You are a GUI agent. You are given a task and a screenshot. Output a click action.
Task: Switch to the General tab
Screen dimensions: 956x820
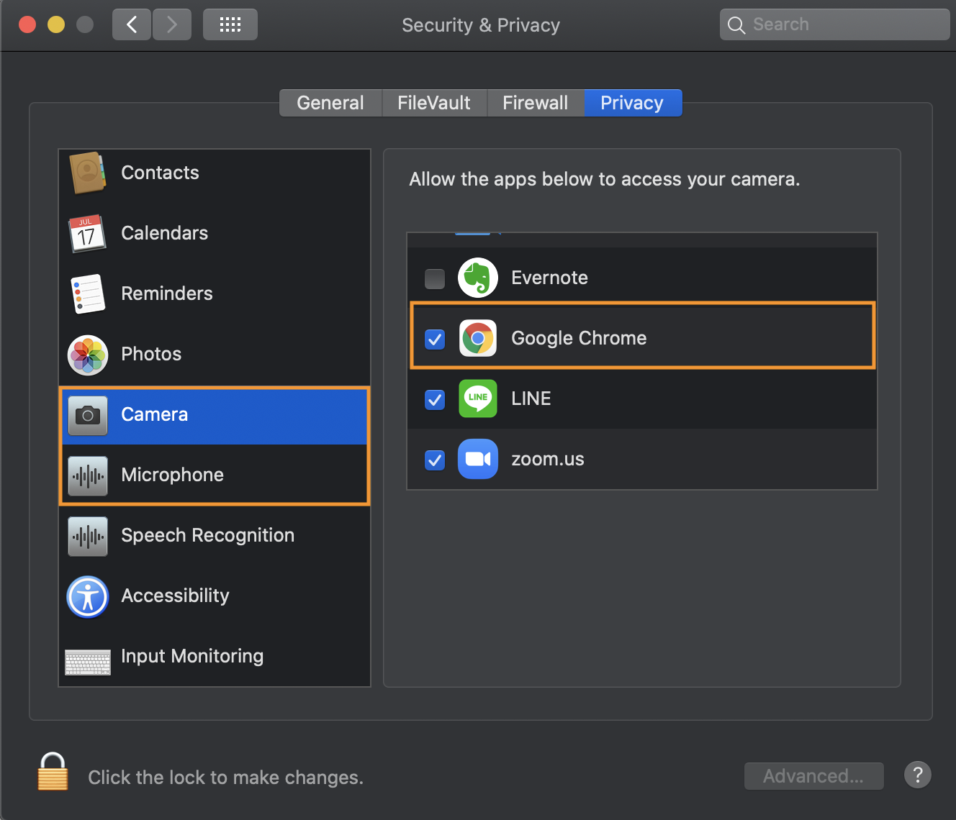(330, 103)
